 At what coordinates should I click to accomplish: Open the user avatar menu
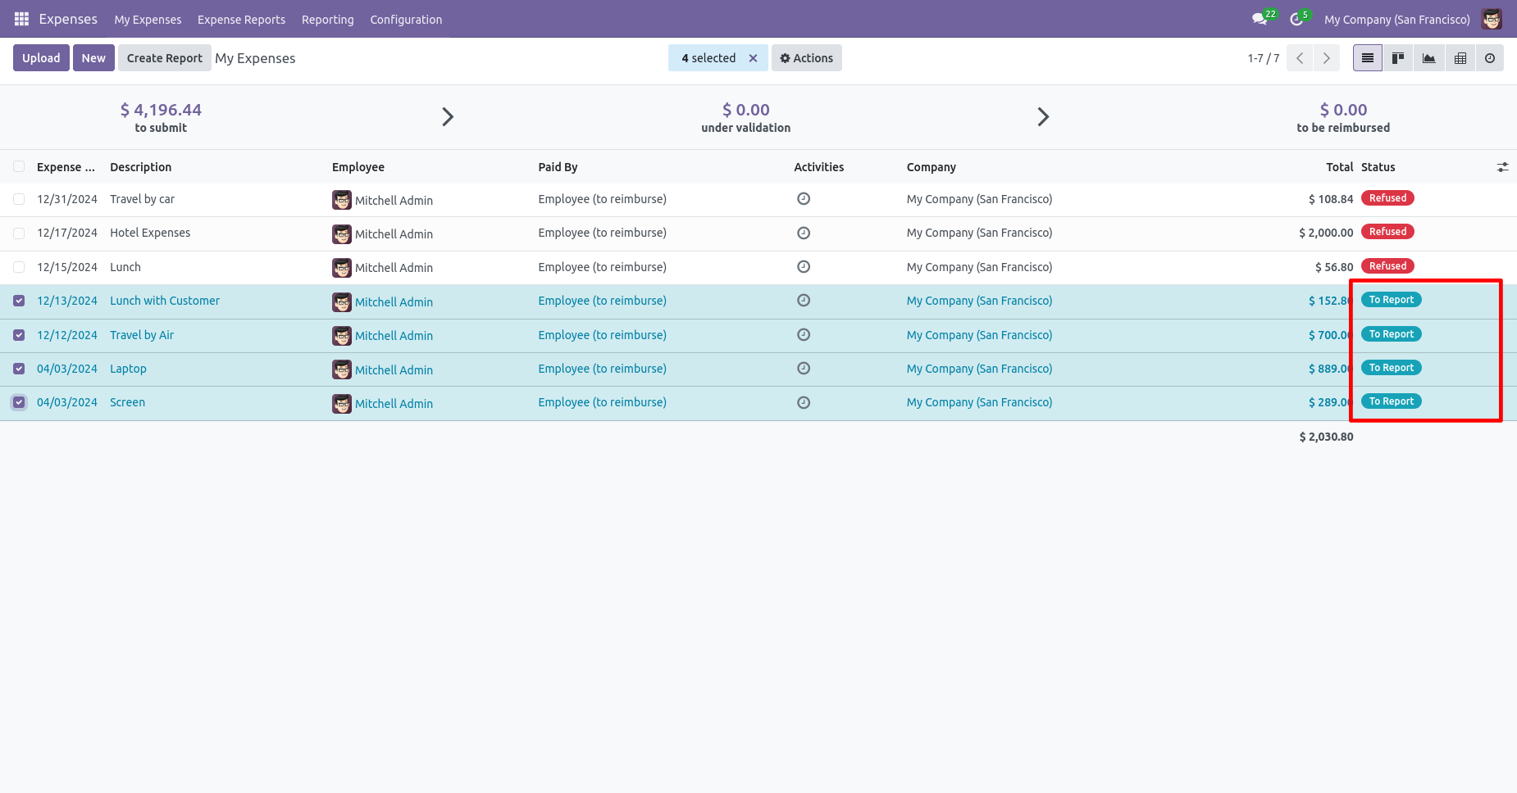point(1492,19)
